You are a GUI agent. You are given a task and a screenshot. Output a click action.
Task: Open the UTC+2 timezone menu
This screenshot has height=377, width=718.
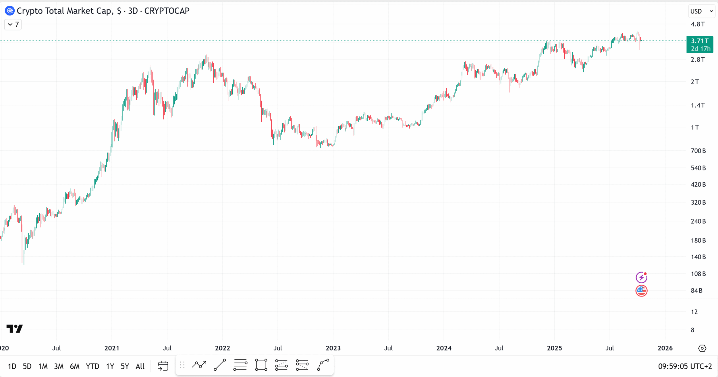pyautogui.click(x=685, y=366)
